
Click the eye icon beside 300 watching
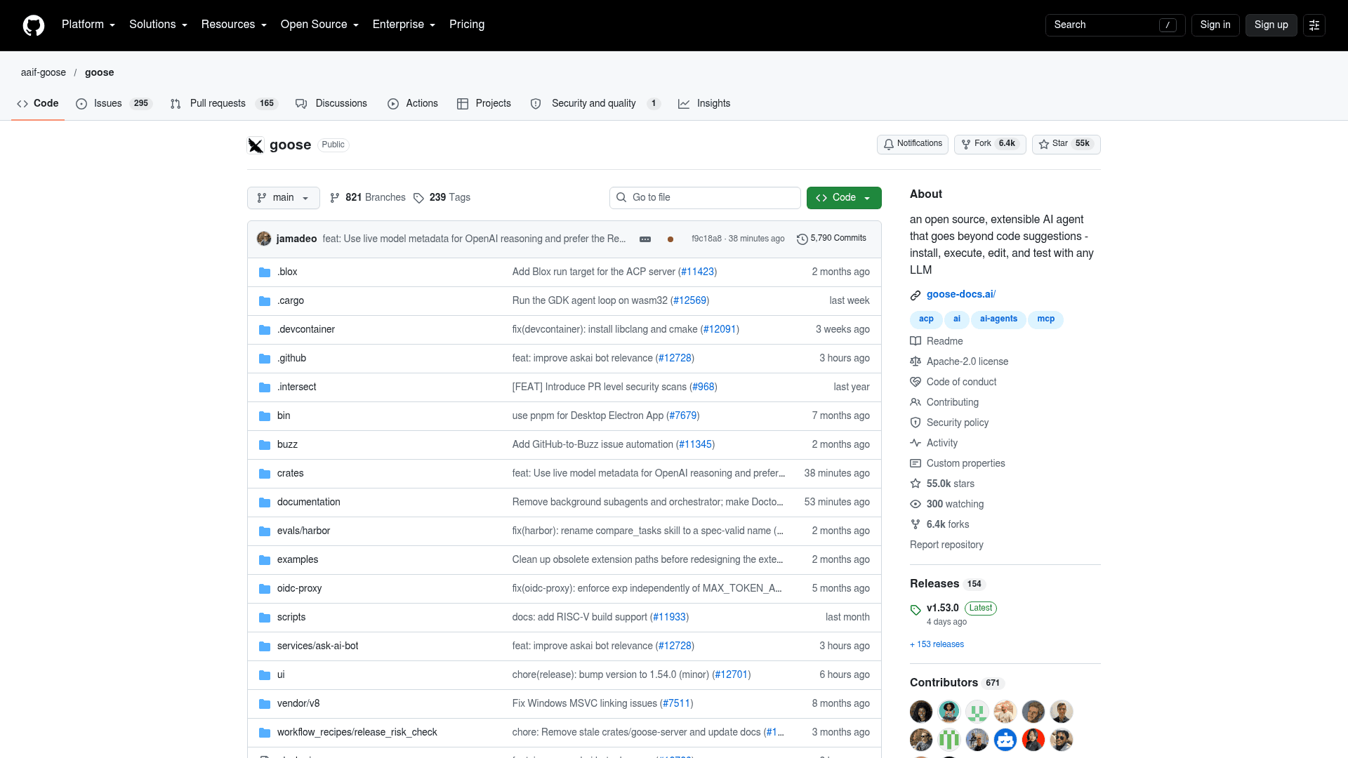click(x=916, y=504)
